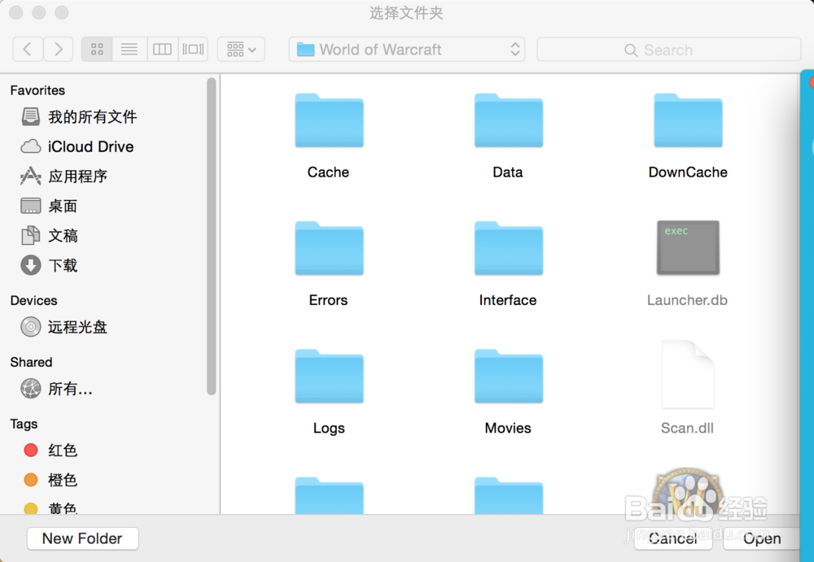Go forward with the right arrow button
The height and width of the screenshot is (562, 814).
[x=58, y=50]
